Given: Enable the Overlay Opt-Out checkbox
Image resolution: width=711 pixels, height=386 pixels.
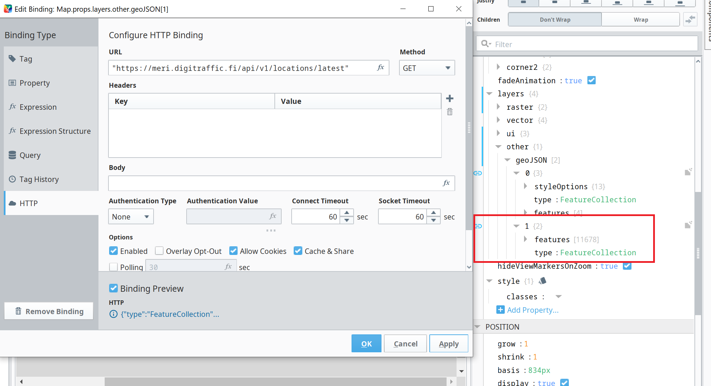Looking at the screenshot, I should pos(159,251).
